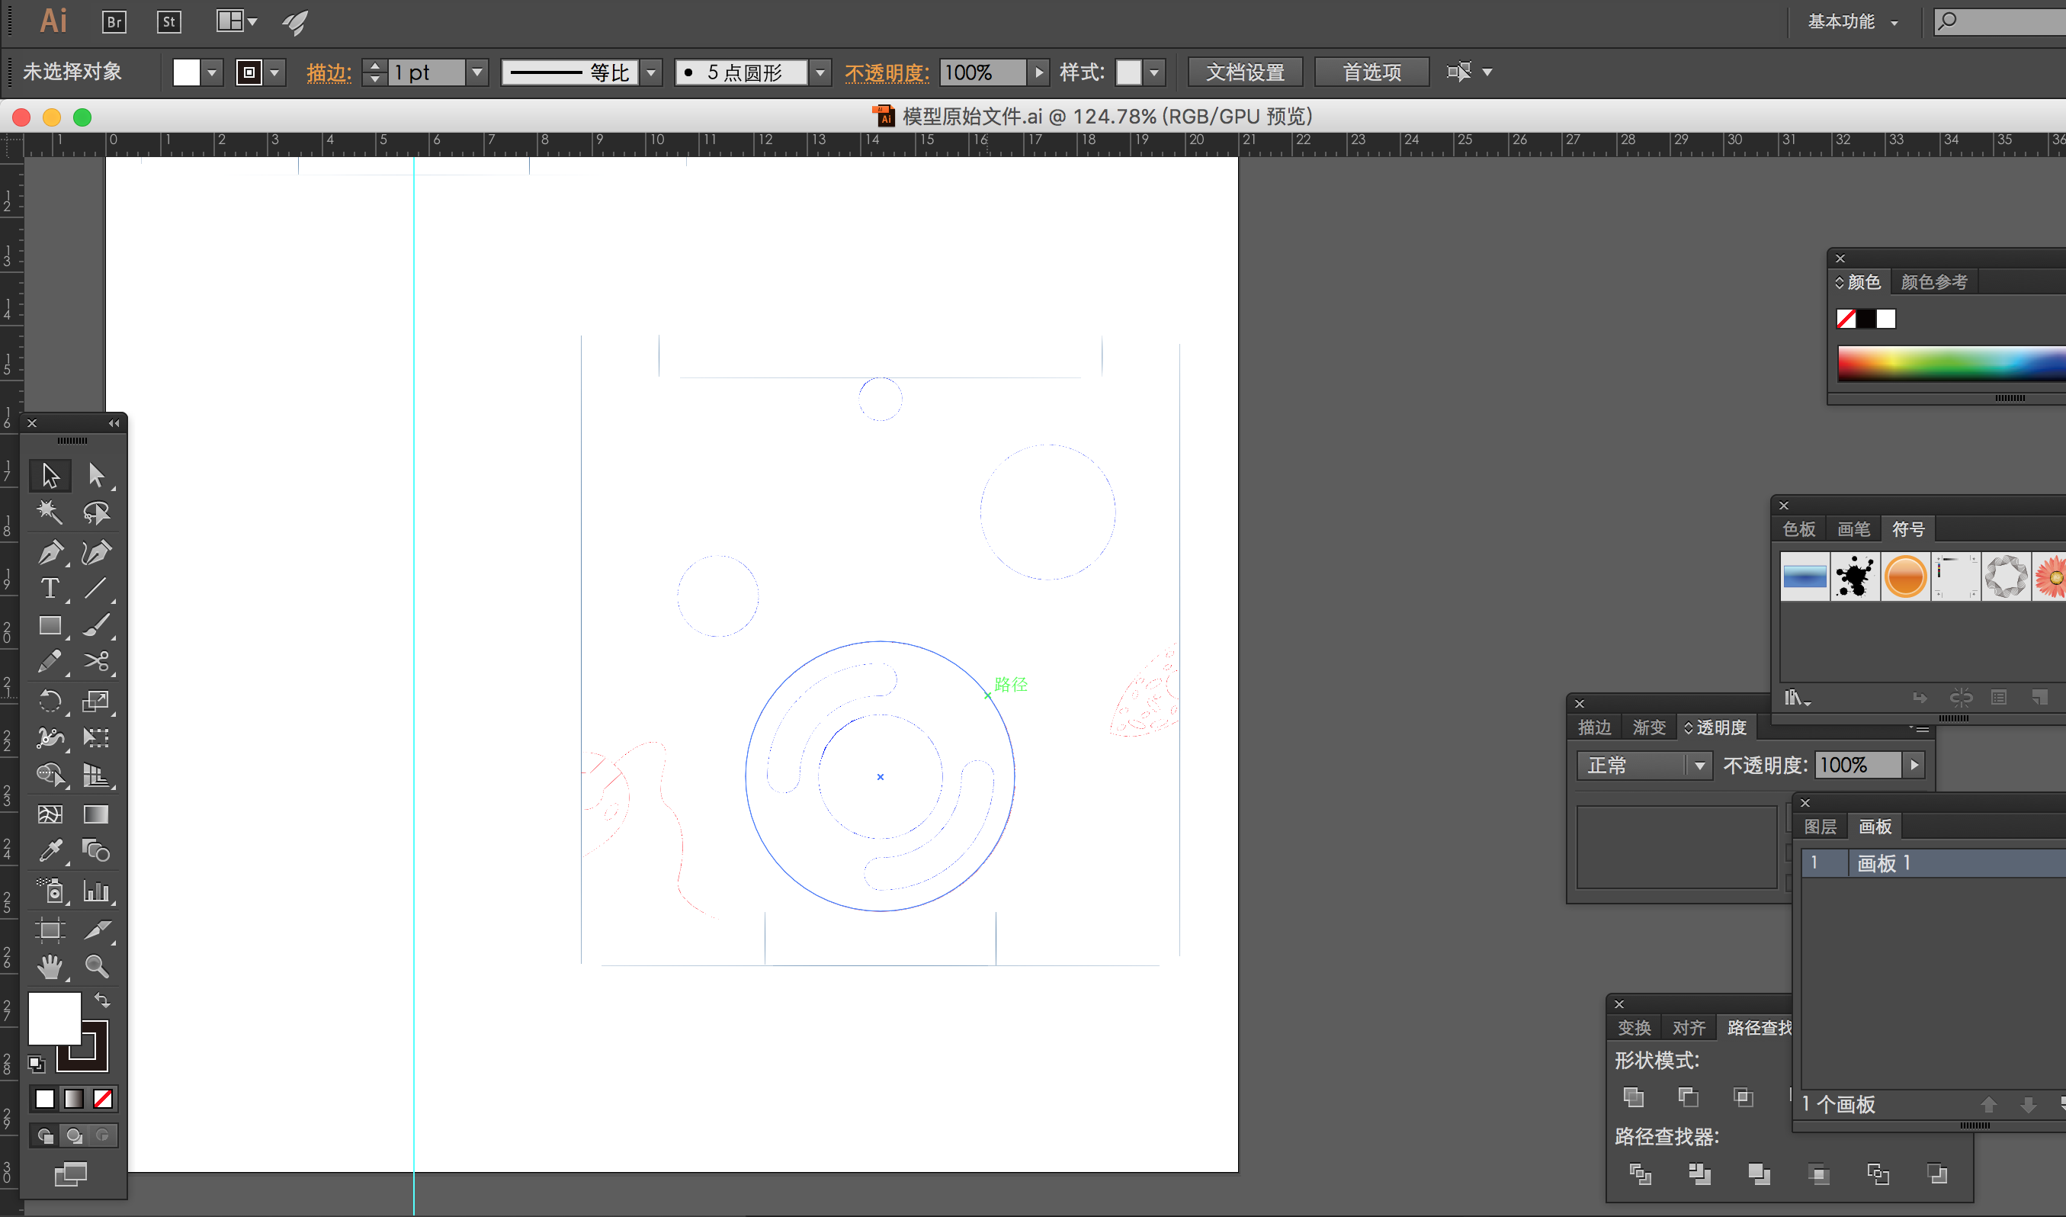Open Adobe Bridge via Br icon
The width and height of the screenshot is (2066, 1217).
point(114,21)
